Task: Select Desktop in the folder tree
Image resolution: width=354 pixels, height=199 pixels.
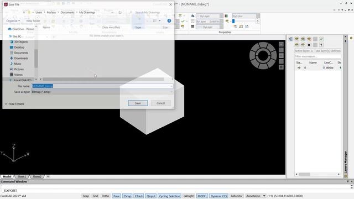Action: 17,48
